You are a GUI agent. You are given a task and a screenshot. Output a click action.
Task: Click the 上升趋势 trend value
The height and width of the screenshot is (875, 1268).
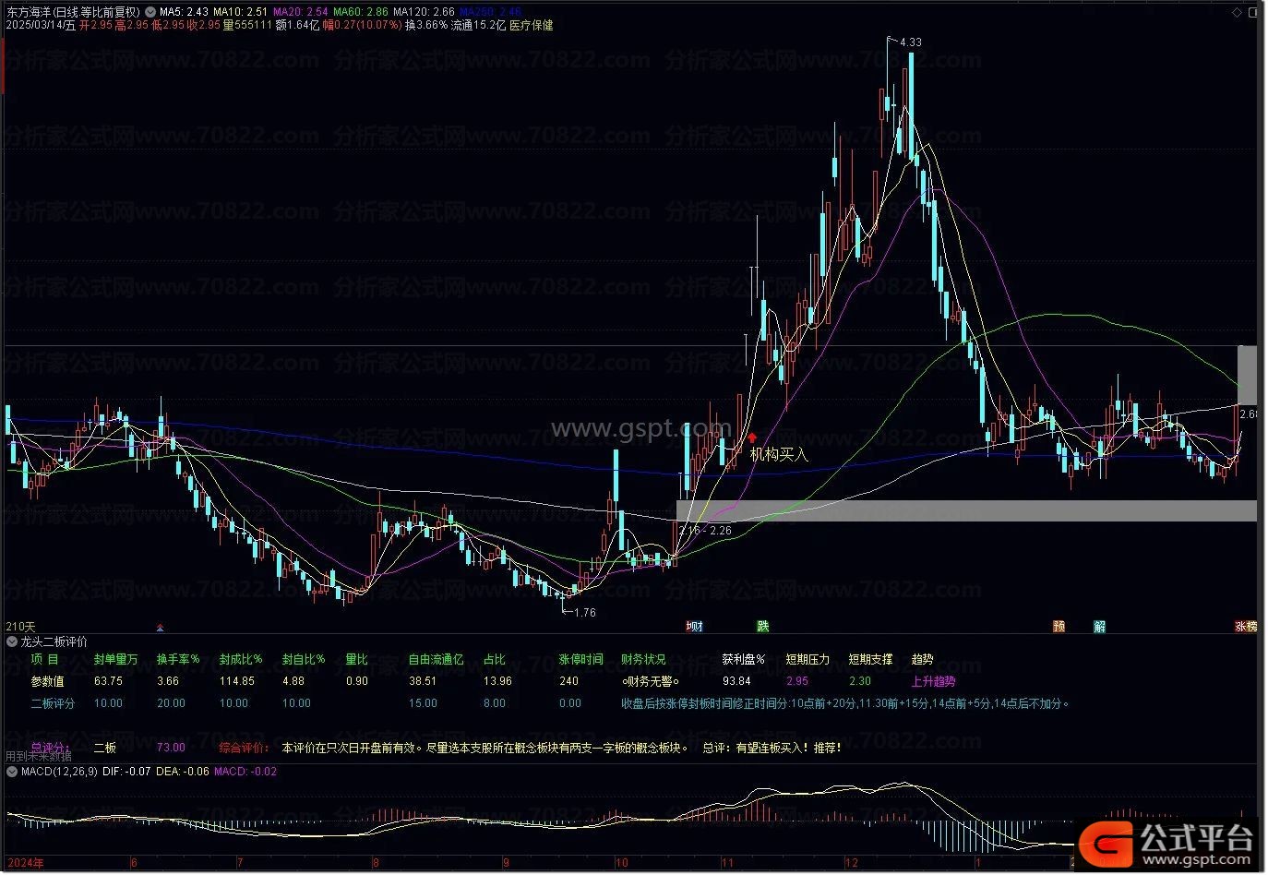[x=933, y=681]
